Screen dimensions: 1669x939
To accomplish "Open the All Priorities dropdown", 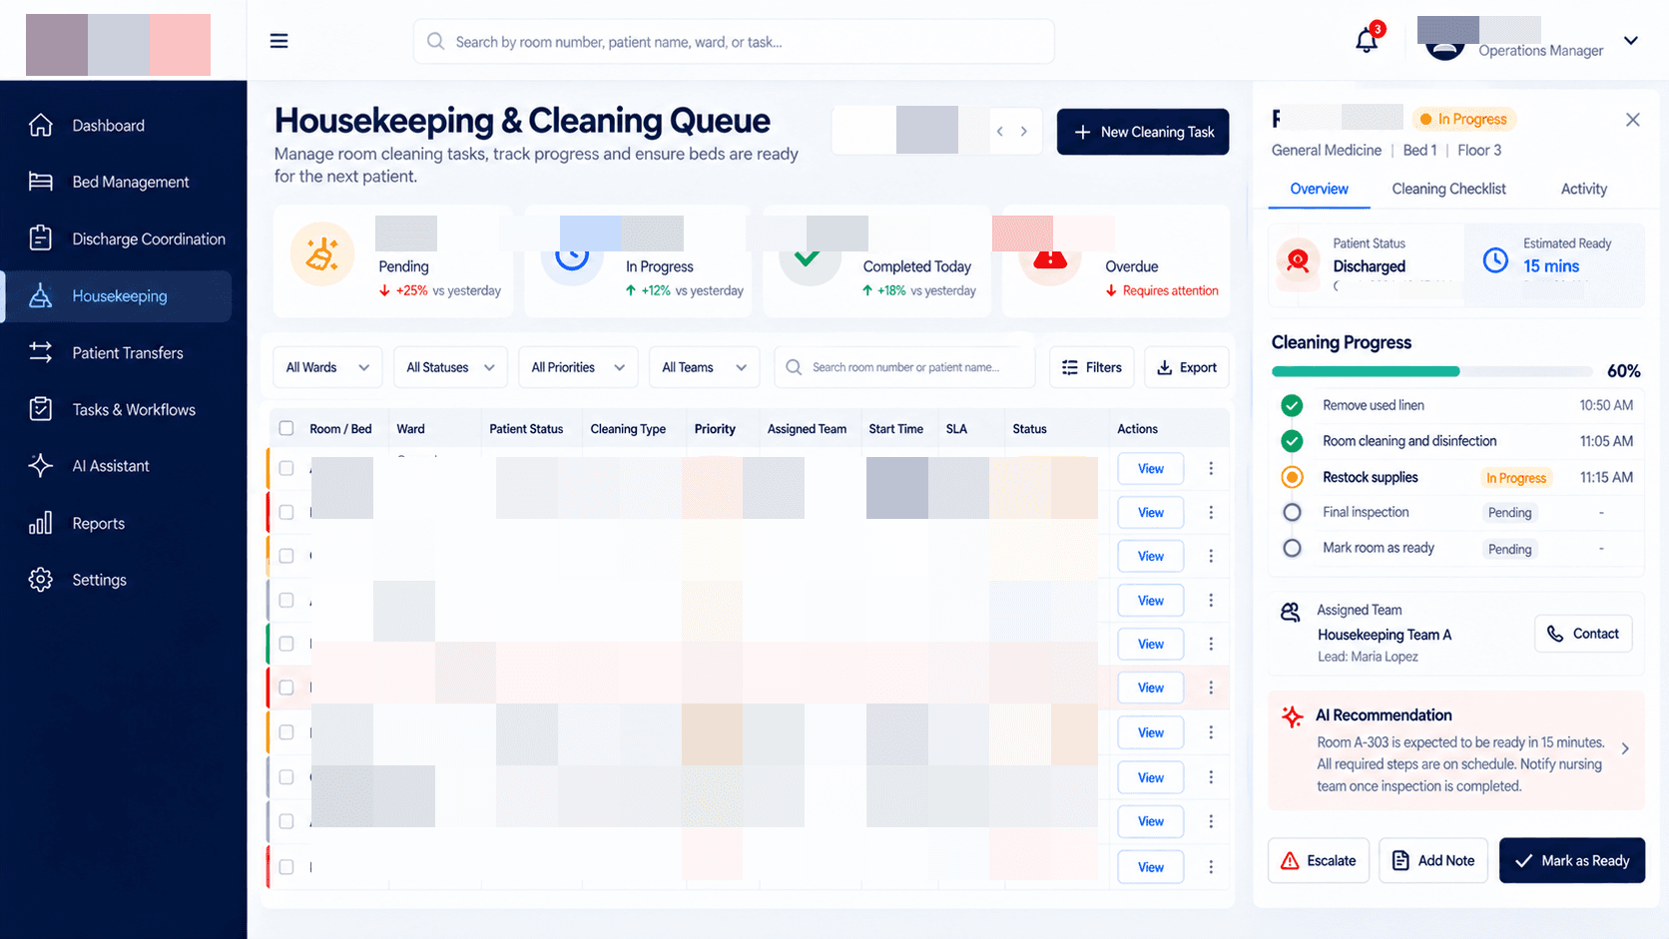I will 578,367.
